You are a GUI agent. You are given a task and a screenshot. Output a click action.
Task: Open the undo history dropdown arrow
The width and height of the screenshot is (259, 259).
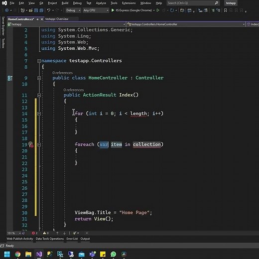coord(53,10)
